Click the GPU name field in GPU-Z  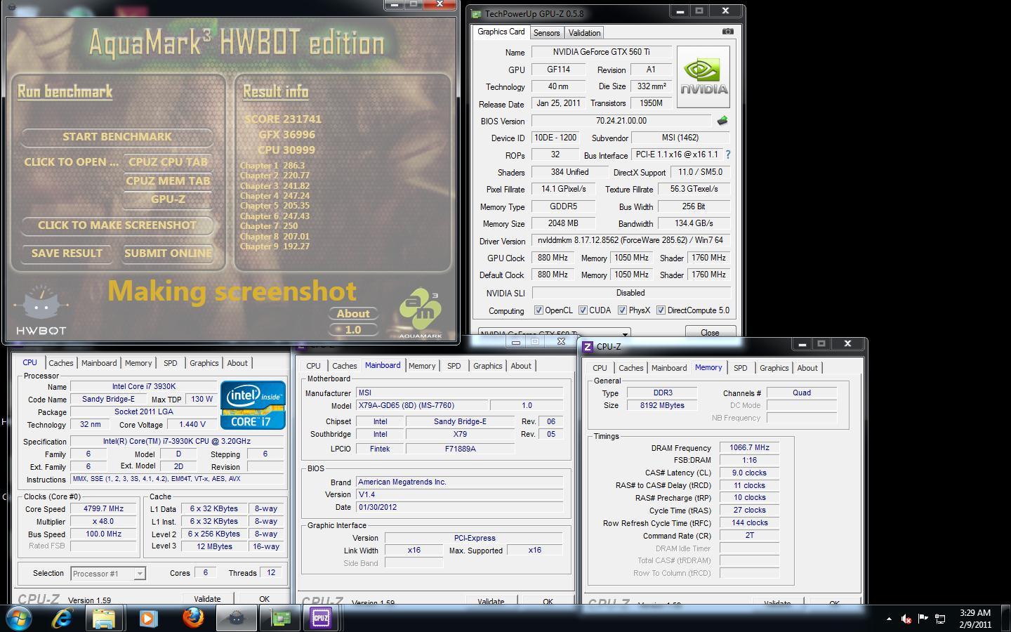click(x=601, y=52)
